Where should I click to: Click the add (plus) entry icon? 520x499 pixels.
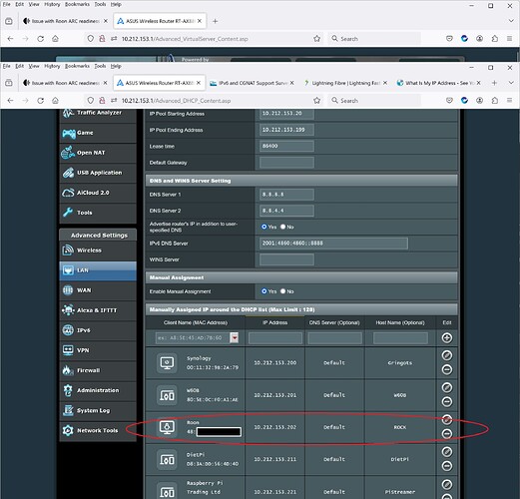447,338
